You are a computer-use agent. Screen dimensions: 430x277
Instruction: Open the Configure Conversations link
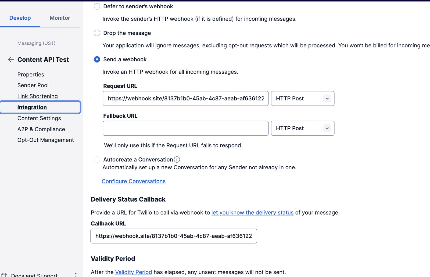click(x=133, y=181)
